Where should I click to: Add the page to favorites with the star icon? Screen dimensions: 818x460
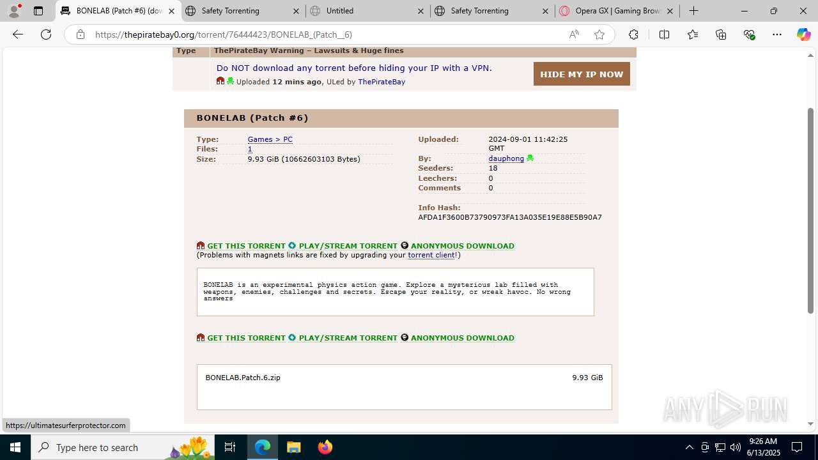click(x=599, y=34)
